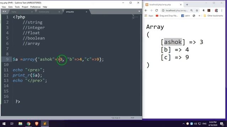Screen dimensions: 227x127
Task: Bookmark this page with the star icon
Action: pyautogui.click(x=197, y=10)
